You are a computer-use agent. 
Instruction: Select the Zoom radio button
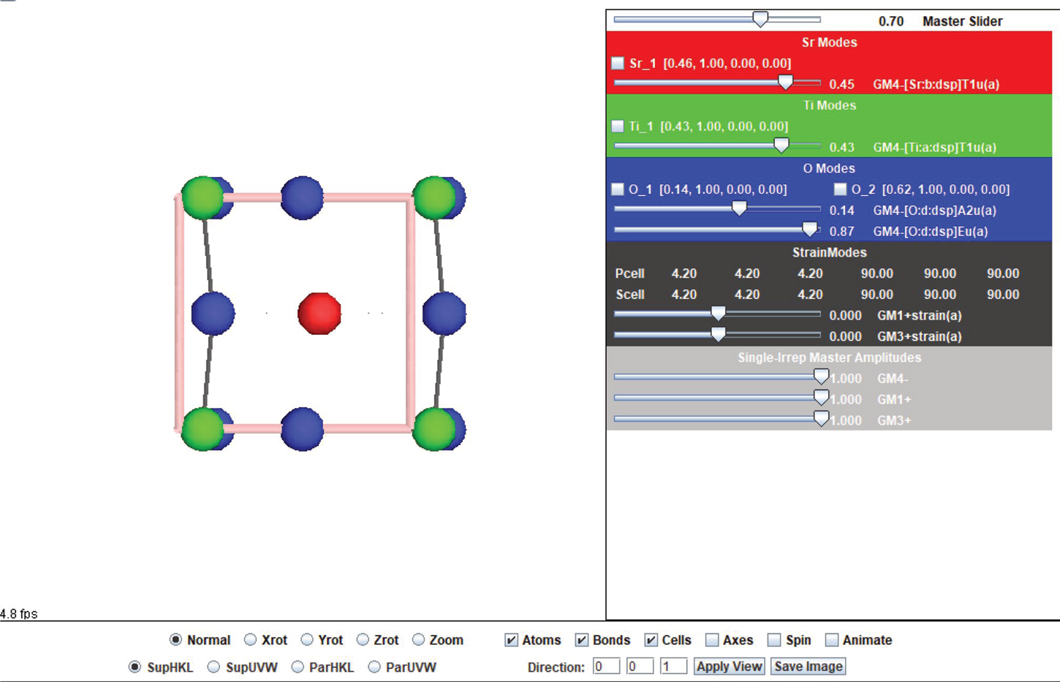tap(418, 640)
